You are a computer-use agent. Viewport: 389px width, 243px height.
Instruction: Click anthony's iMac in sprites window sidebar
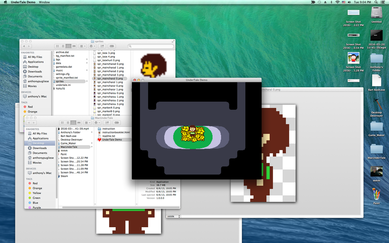[37, 97]
